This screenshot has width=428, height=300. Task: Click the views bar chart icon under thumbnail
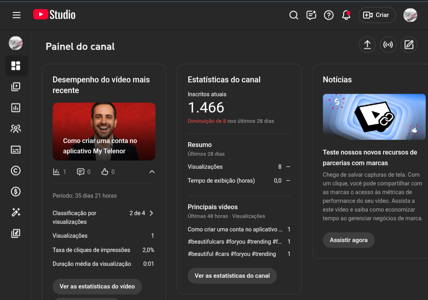[56, 172]
